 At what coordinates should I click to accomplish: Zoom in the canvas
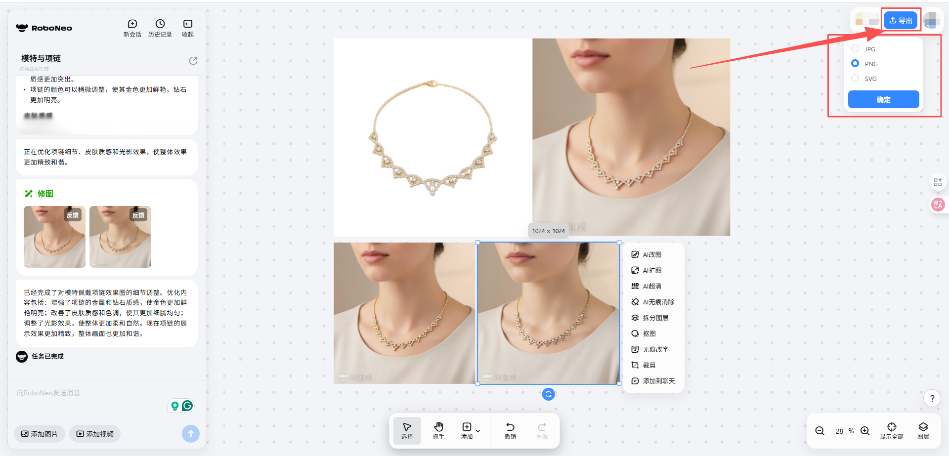pos(865,431)
